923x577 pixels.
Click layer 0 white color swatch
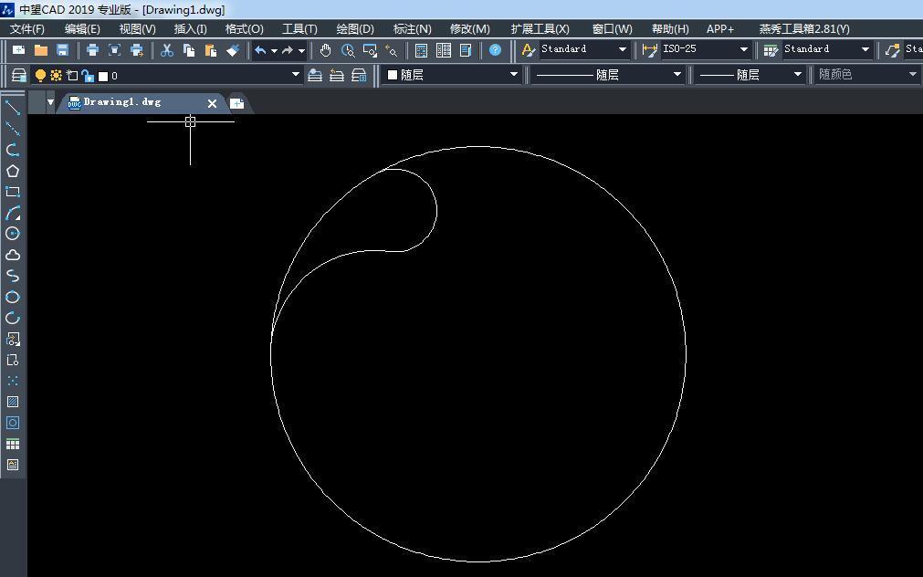pos(103,76)
